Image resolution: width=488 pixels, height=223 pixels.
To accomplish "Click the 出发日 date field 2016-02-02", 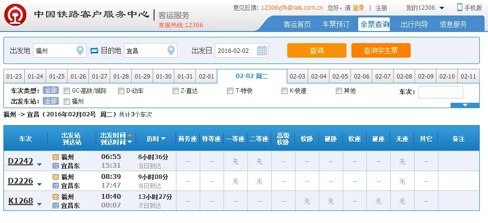I will [x=242, y=50].
